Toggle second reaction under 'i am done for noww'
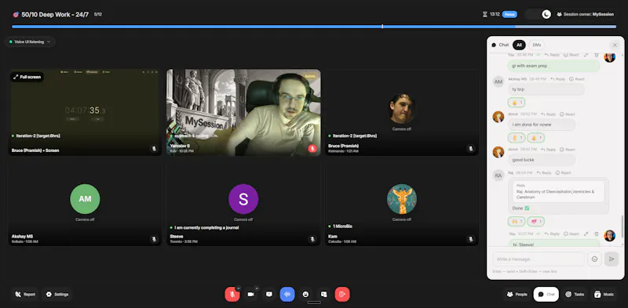Image resolution: width=628 pixels, height=308 pixels. pyautogui.click(x=536, y=138)
